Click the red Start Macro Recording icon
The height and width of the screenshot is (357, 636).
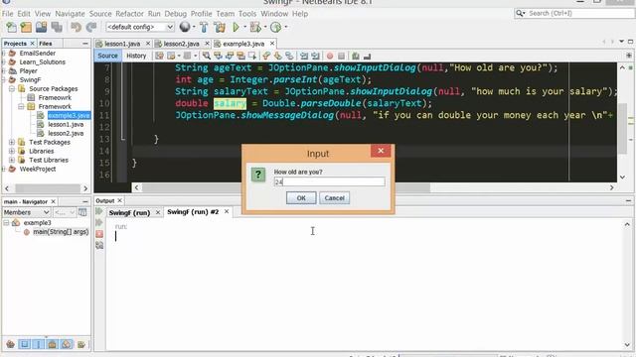330,56
